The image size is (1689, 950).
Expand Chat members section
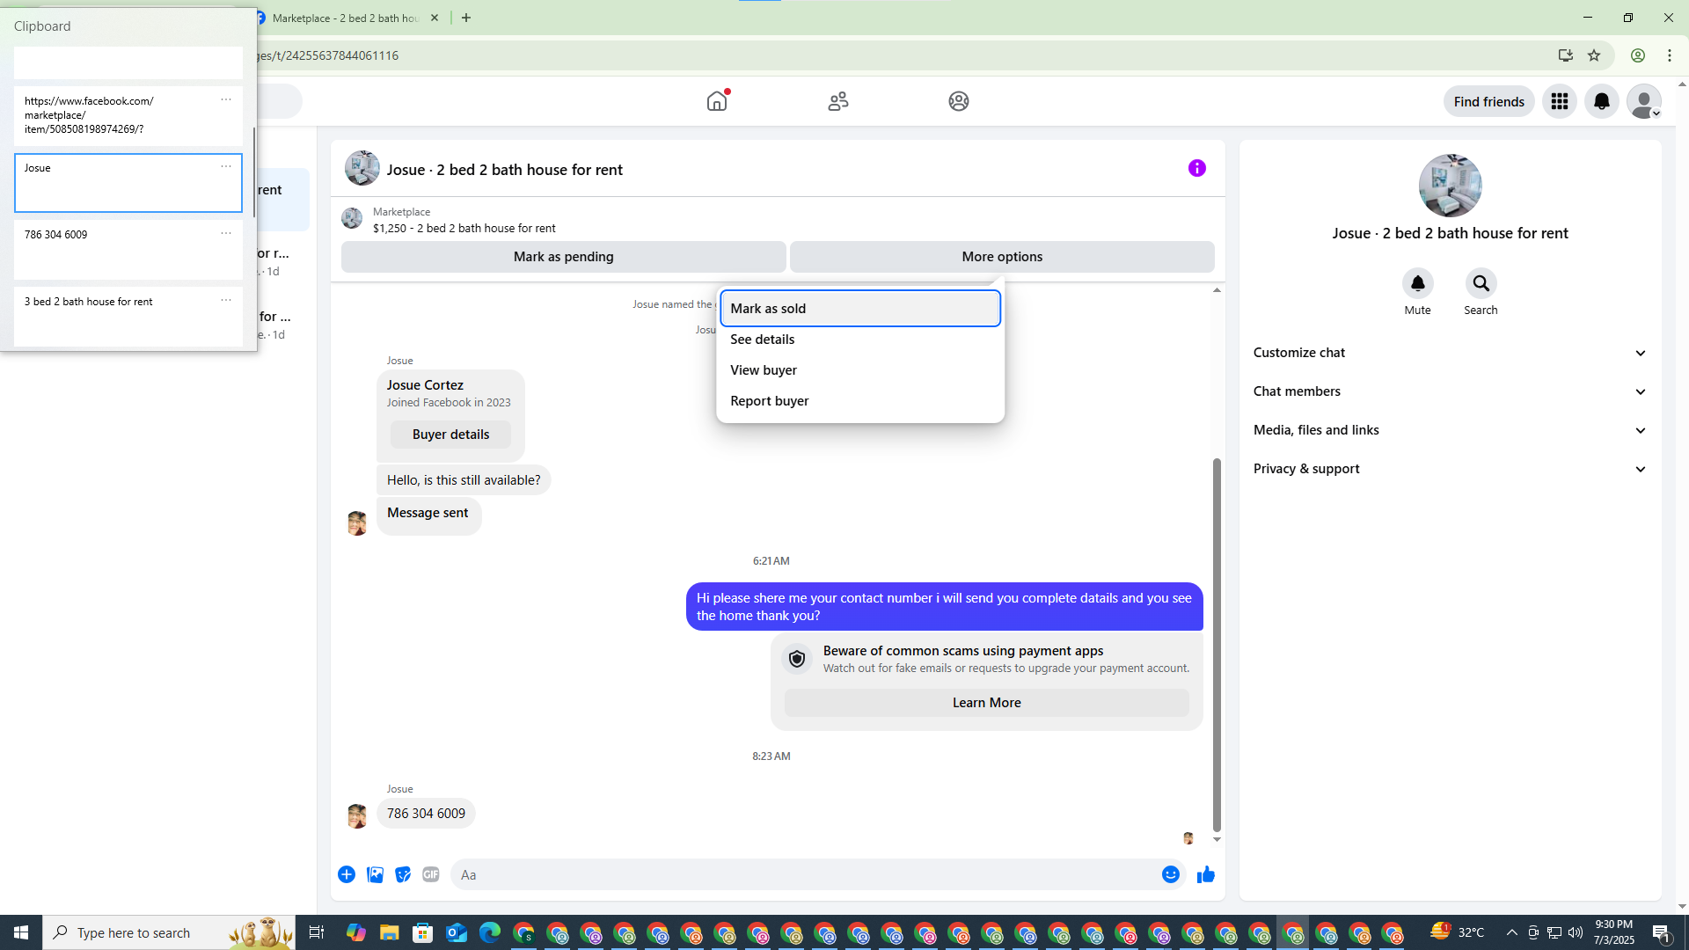pos(1450,391)
